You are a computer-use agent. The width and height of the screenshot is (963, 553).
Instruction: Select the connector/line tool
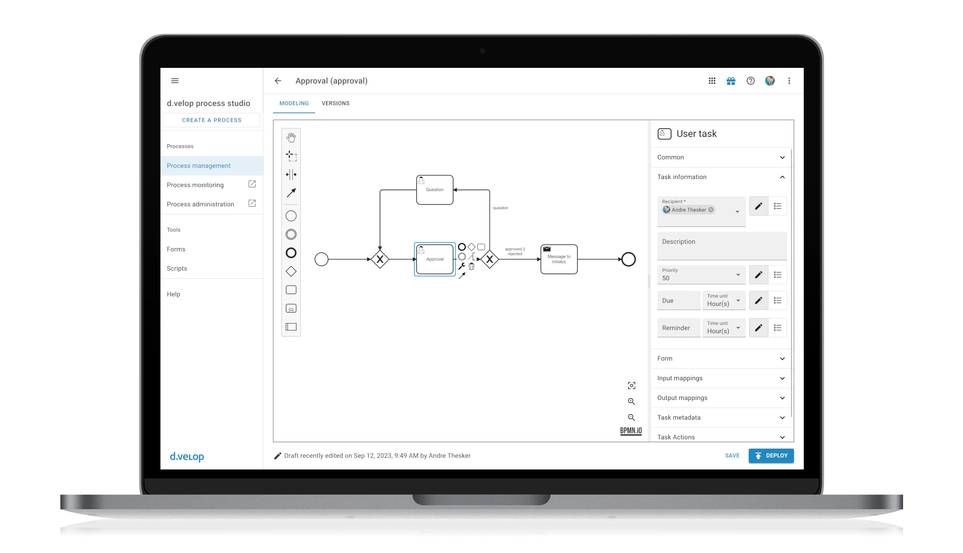pyautogui.click(x=292, y=192)
